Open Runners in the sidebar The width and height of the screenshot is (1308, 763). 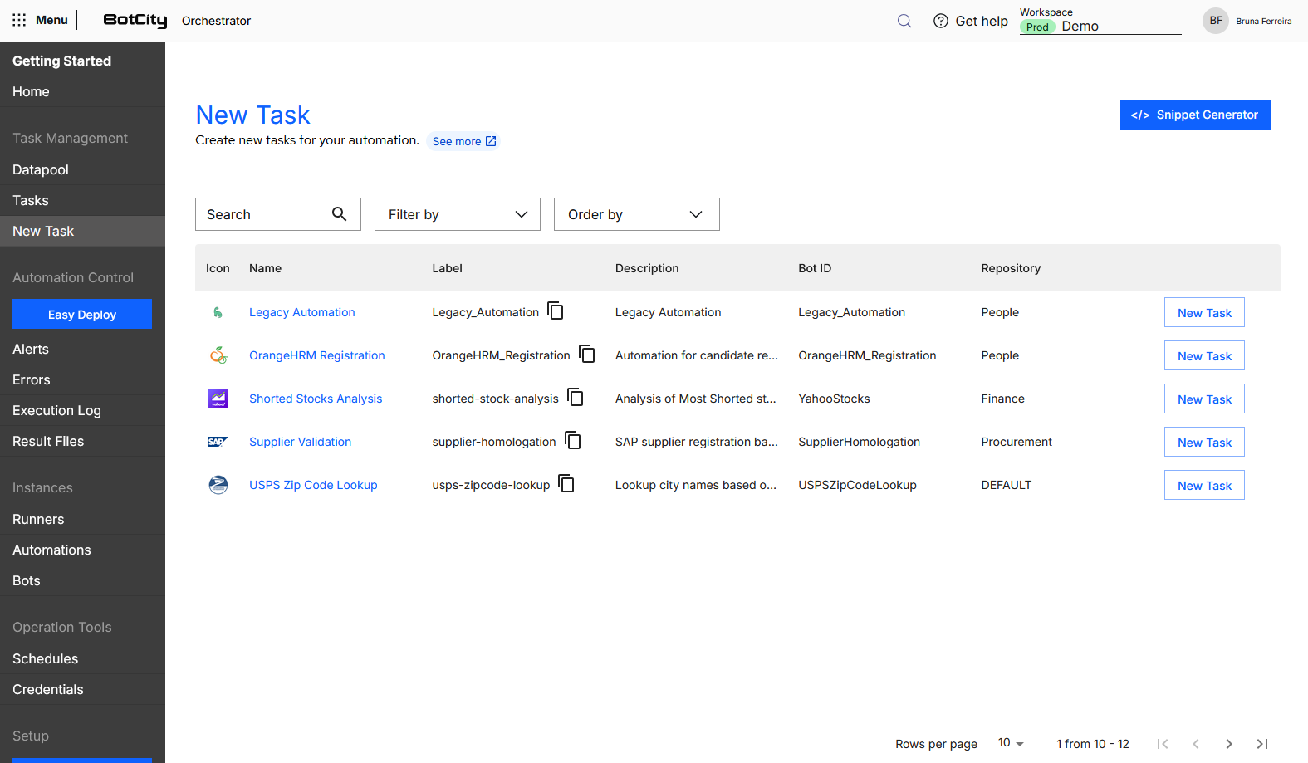[82, 519]
